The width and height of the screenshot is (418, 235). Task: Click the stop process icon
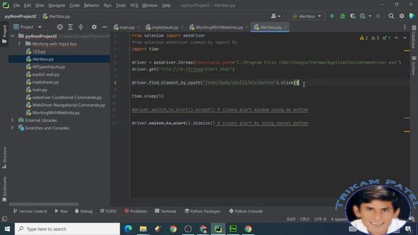[x=378, y=16]
